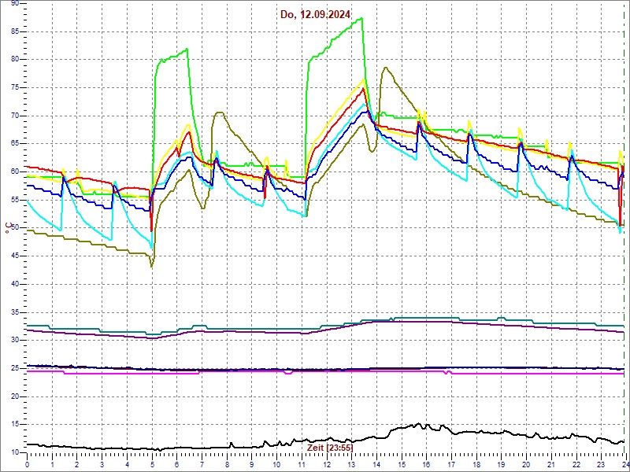Click the olive curve's lowest dip near hour 5
Viewport: 630px width, 472px height.
(151, 266)
